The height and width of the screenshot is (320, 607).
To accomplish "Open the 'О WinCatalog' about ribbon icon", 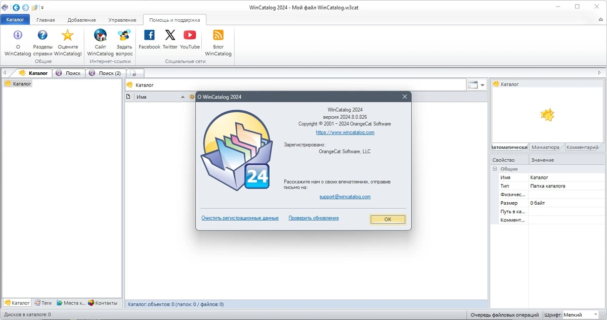I will click(x=18, y=42).
